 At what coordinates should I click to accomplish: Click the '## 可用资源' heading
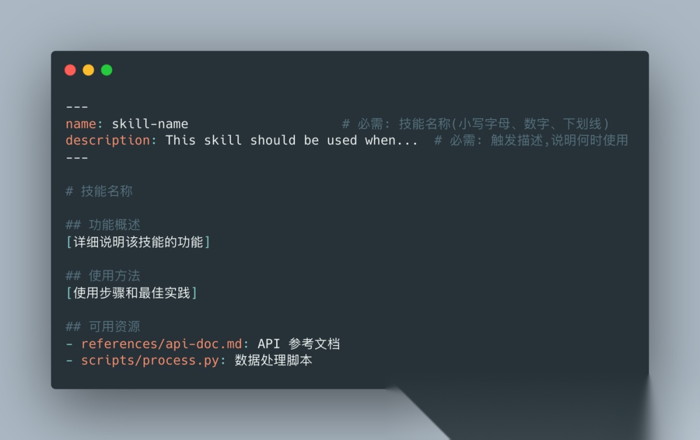(102, 326)
